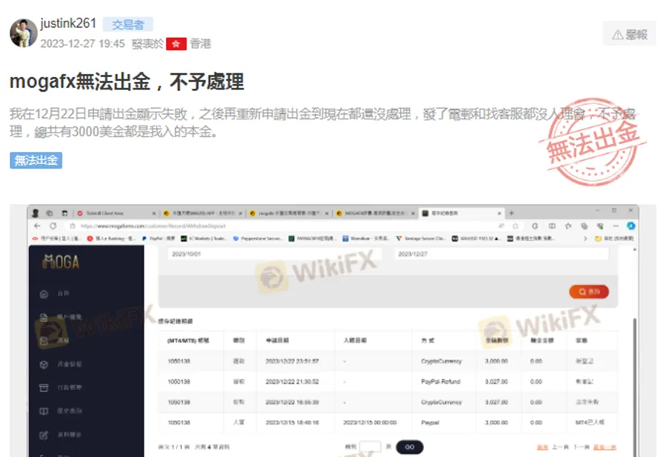Click the MT4已入帳 status cell

(590, 422)
